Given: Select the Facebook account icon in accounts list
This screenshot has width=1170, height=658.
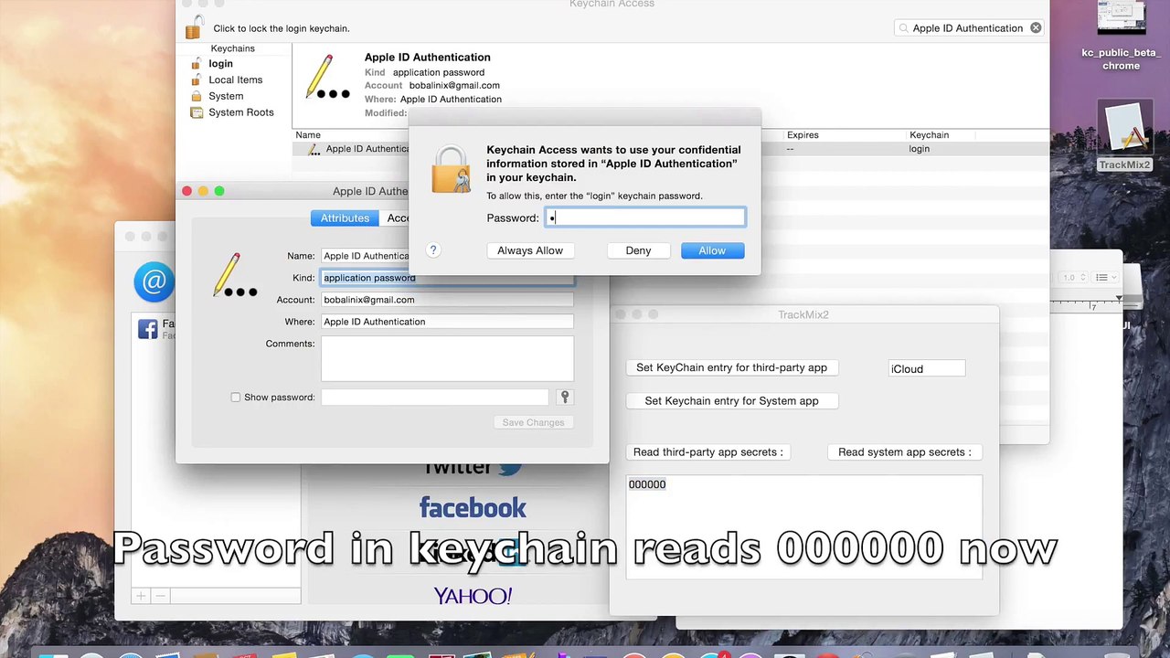Looking at the screenshot, I should pyautogui.click(x=147, y=329).
